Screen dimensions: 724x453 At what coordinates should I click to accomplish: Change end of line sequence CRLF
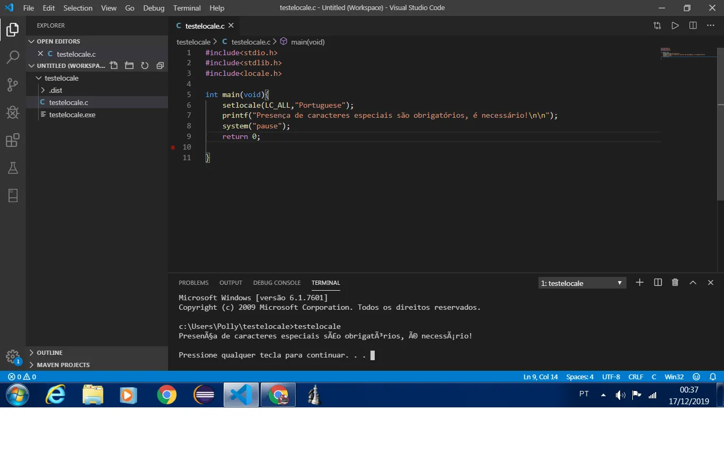[x=635, y=377]
